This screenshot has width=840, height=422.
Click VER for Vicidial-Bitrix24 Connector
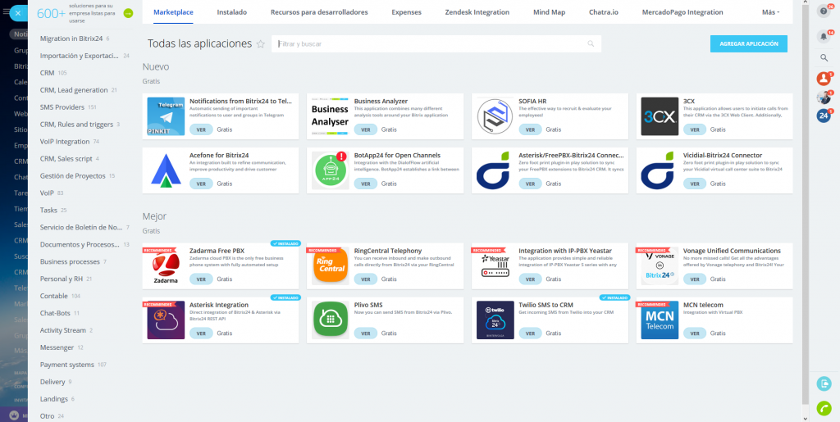pyautogui.click(x=695, y=184)
